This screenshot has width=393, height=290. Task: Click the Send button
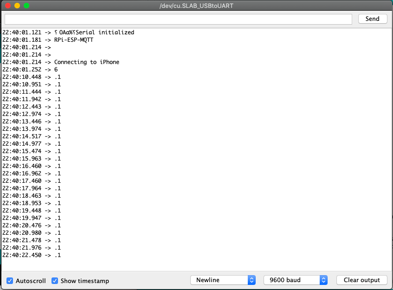373,19
